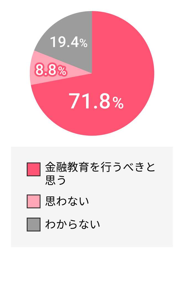Select the legend text 金融教育を行うべきと

(100, 167)
